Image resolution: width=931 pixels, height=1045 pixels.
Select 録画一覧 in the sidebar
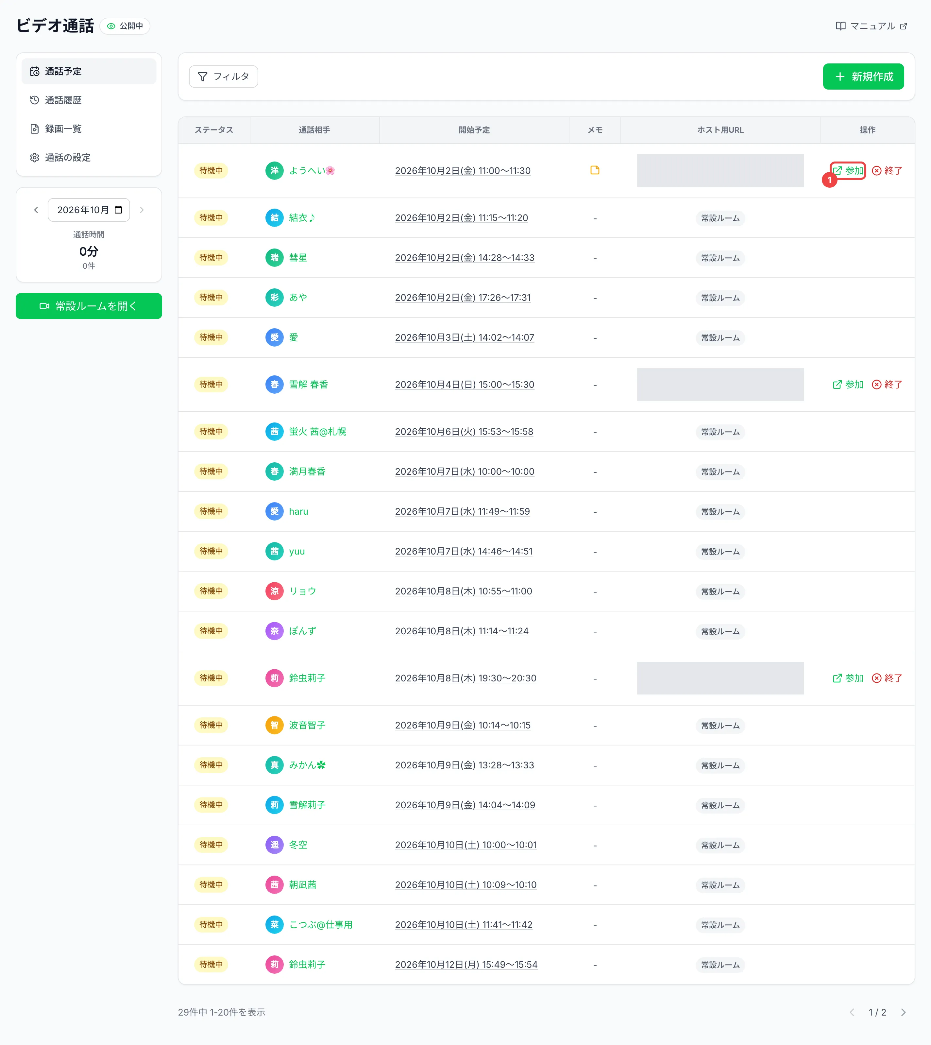pyautogui.click(x=89, y=129)
